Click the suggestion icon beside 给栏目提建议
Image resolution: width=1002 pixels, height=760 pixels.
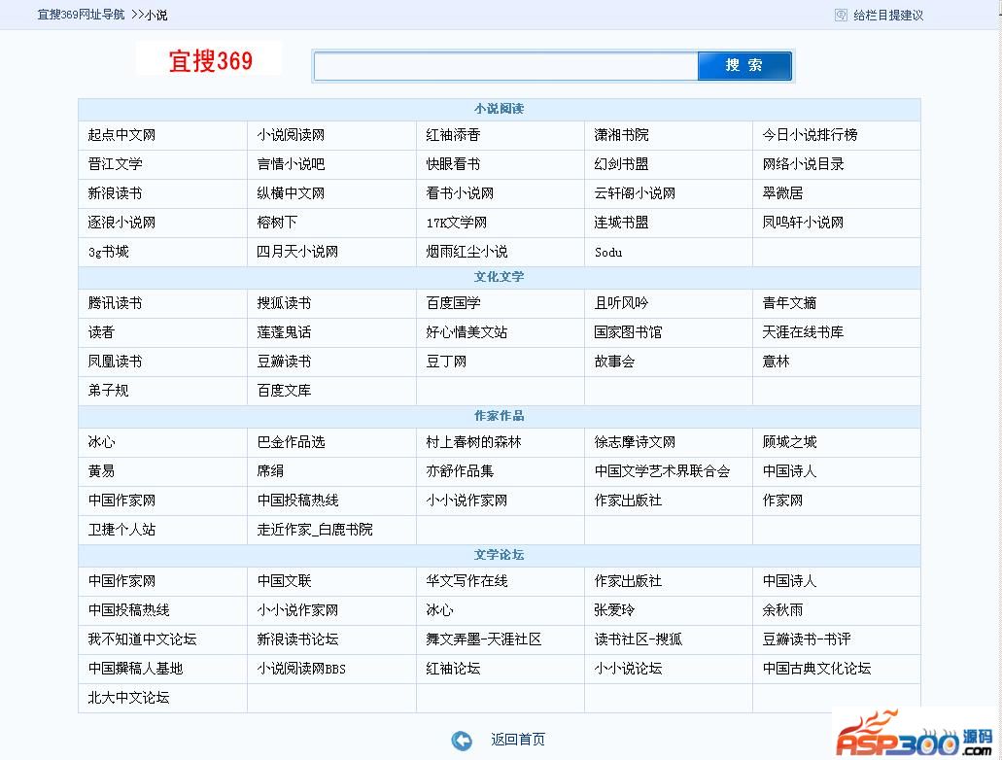click(x=841, y=15)
